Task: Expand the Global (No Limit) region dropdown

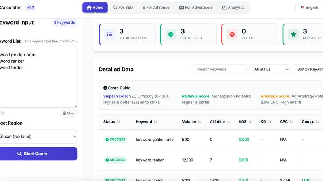Action: pyautogui.click(x=38, y=136)
